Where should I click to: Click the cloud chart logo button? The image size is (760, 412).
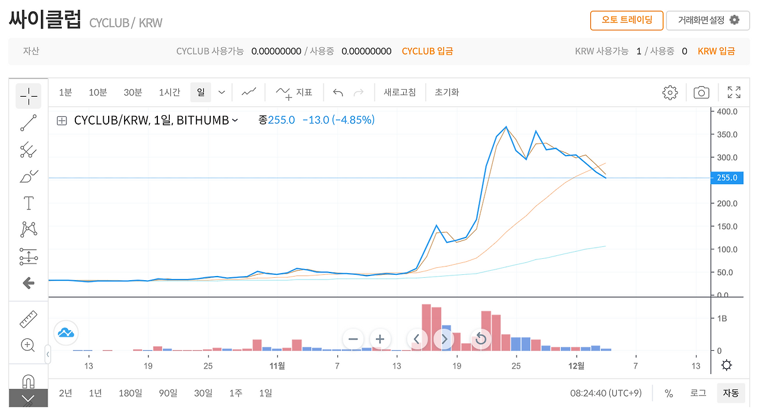click(66, 332)
